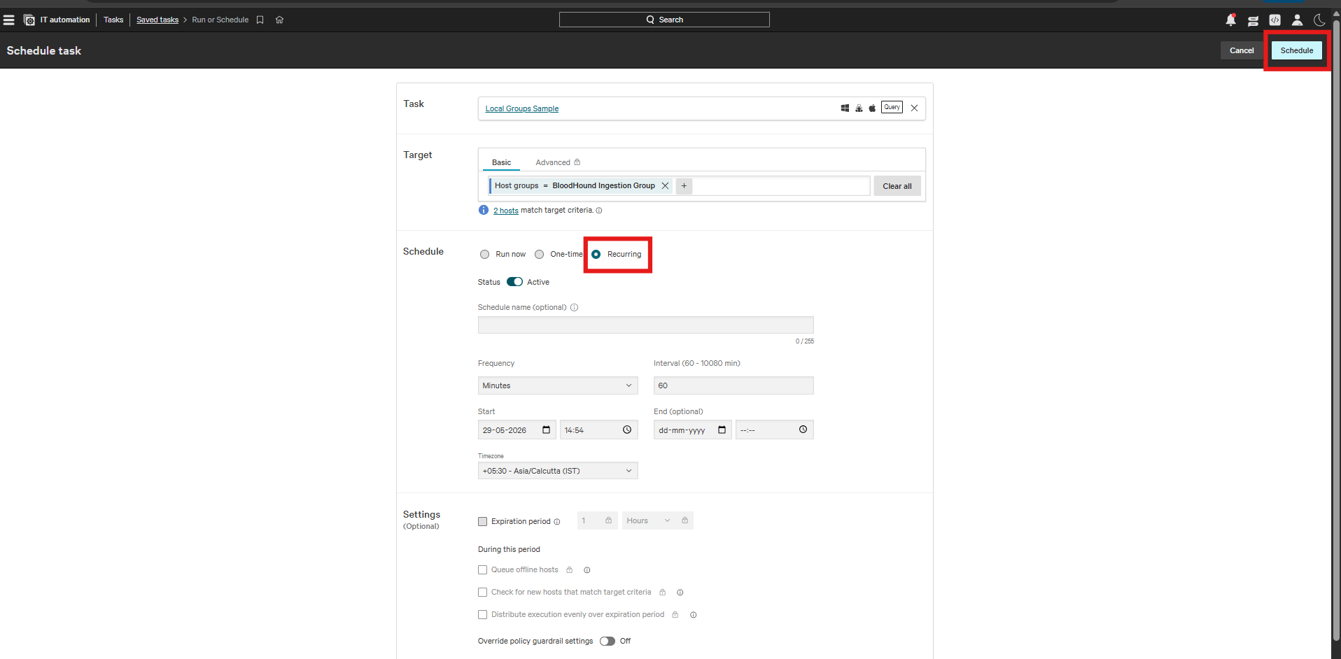
Task: Bookmark this page with the bookmark icon
Action: tap(260, 20)
